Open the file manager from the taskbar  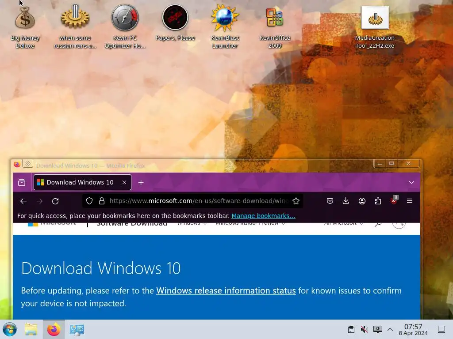(31, 329)
